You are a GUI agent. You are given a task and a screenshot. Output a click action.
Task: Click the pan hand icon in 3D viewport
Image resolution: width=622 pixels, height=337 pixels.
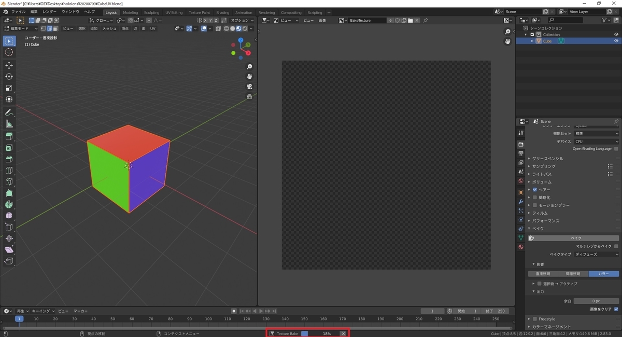249,77
